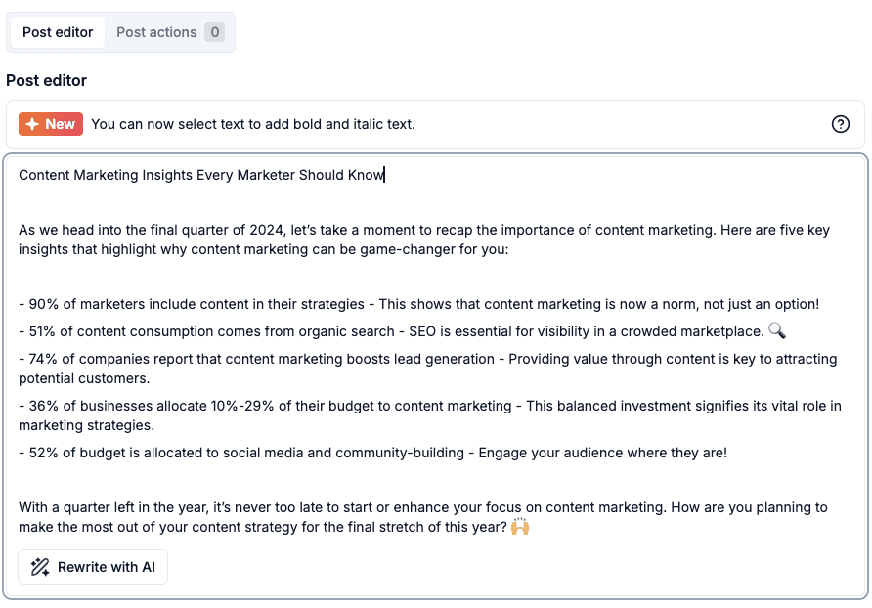Click the text cursor in the title line
872x608 pixels.
[383, 174]
